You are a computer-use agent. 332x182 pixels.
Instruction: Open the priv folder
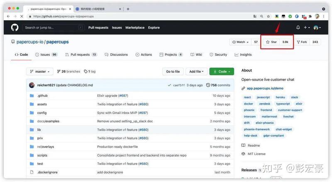point(40,138)
